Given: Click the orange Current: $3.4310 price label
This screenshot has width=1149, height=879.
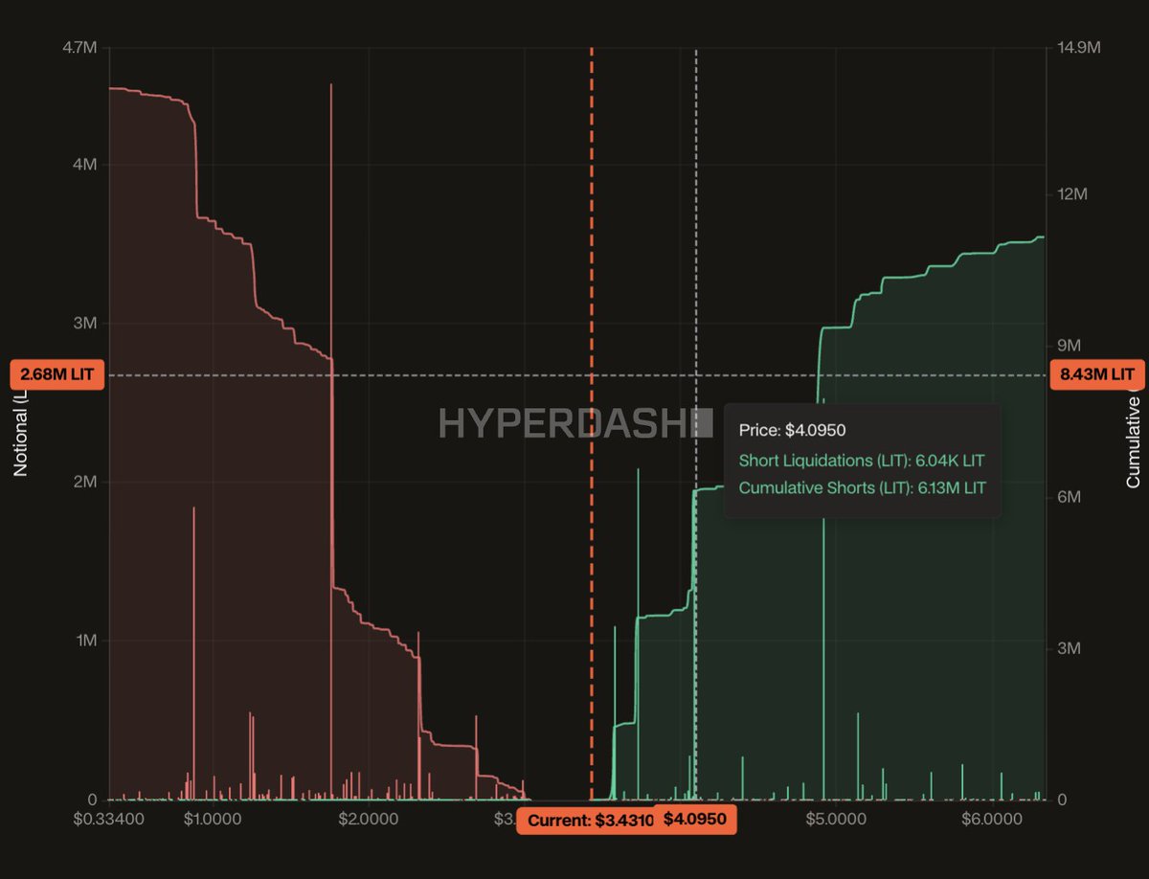Looking at the screenshot, I should (587, 821).
